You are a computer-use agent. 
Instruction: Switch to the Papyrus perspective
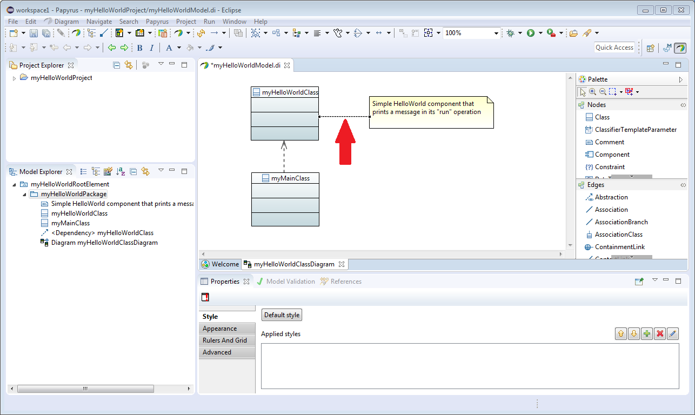[680, 48]
